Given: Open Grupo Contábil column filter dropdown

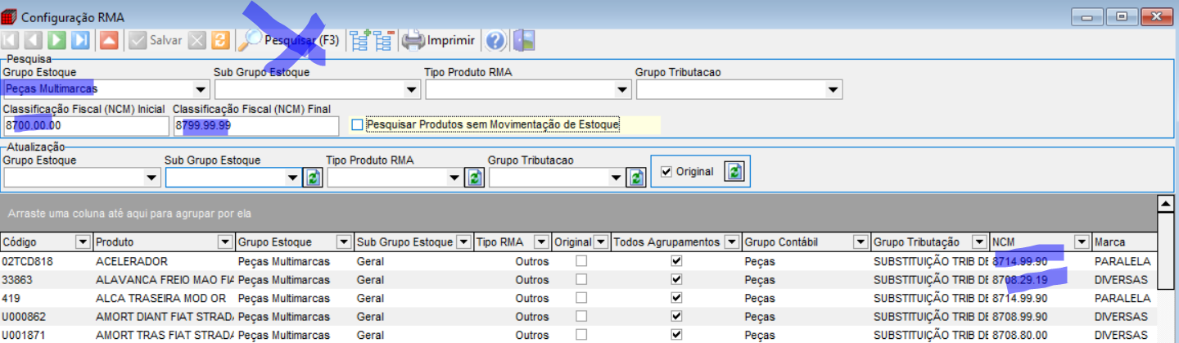Looking at the screenshot, I should click(x=861, y=242).
